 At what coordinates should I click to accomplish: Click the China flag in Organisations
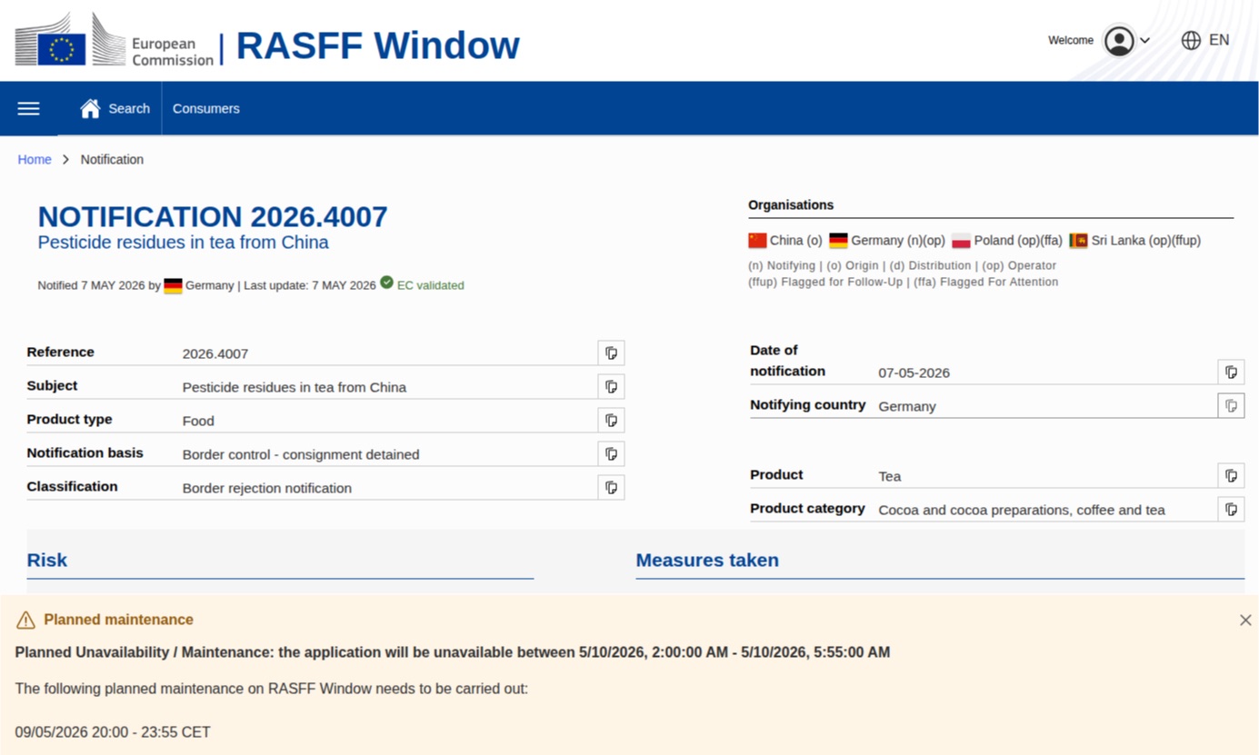(x=757, y=241)
